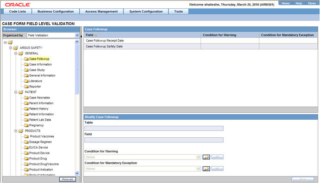320x183 pixels.
Task: Click the Product Vaccines folder icon
Action: point(26,136)
